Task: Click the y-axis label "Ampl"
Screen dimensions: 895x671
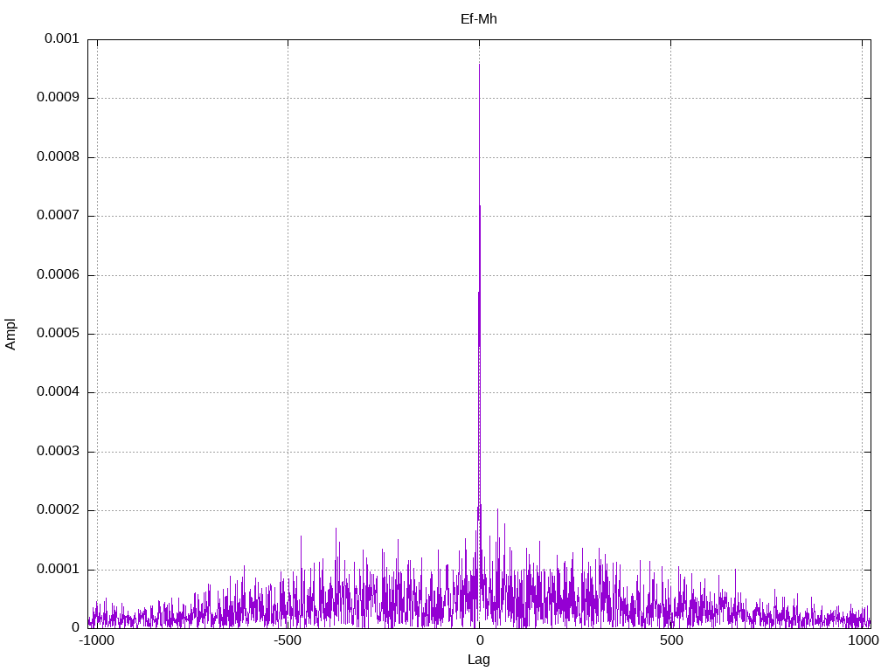Action: (x=10, y=335)
